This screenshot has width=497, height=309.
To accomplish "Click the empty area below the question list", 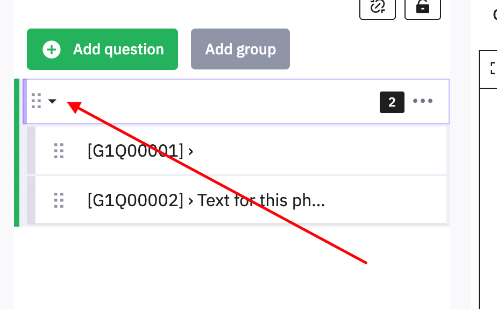I will pyautogui.click(x=231, y=266).
